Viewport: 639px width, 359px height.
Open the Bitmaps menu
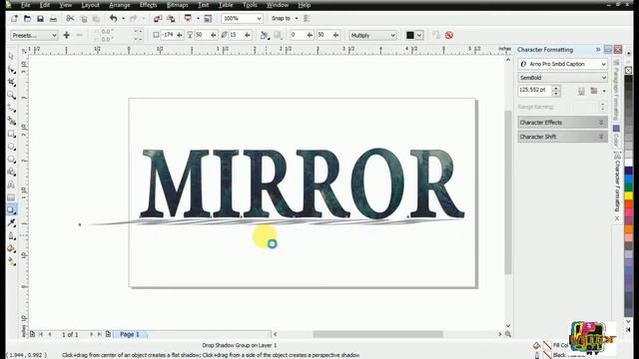point(178,5)
